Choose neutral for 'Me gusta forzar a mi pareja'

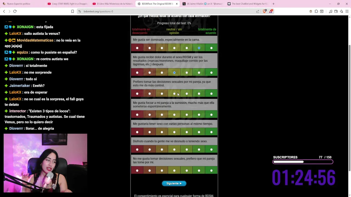[174, 115]
